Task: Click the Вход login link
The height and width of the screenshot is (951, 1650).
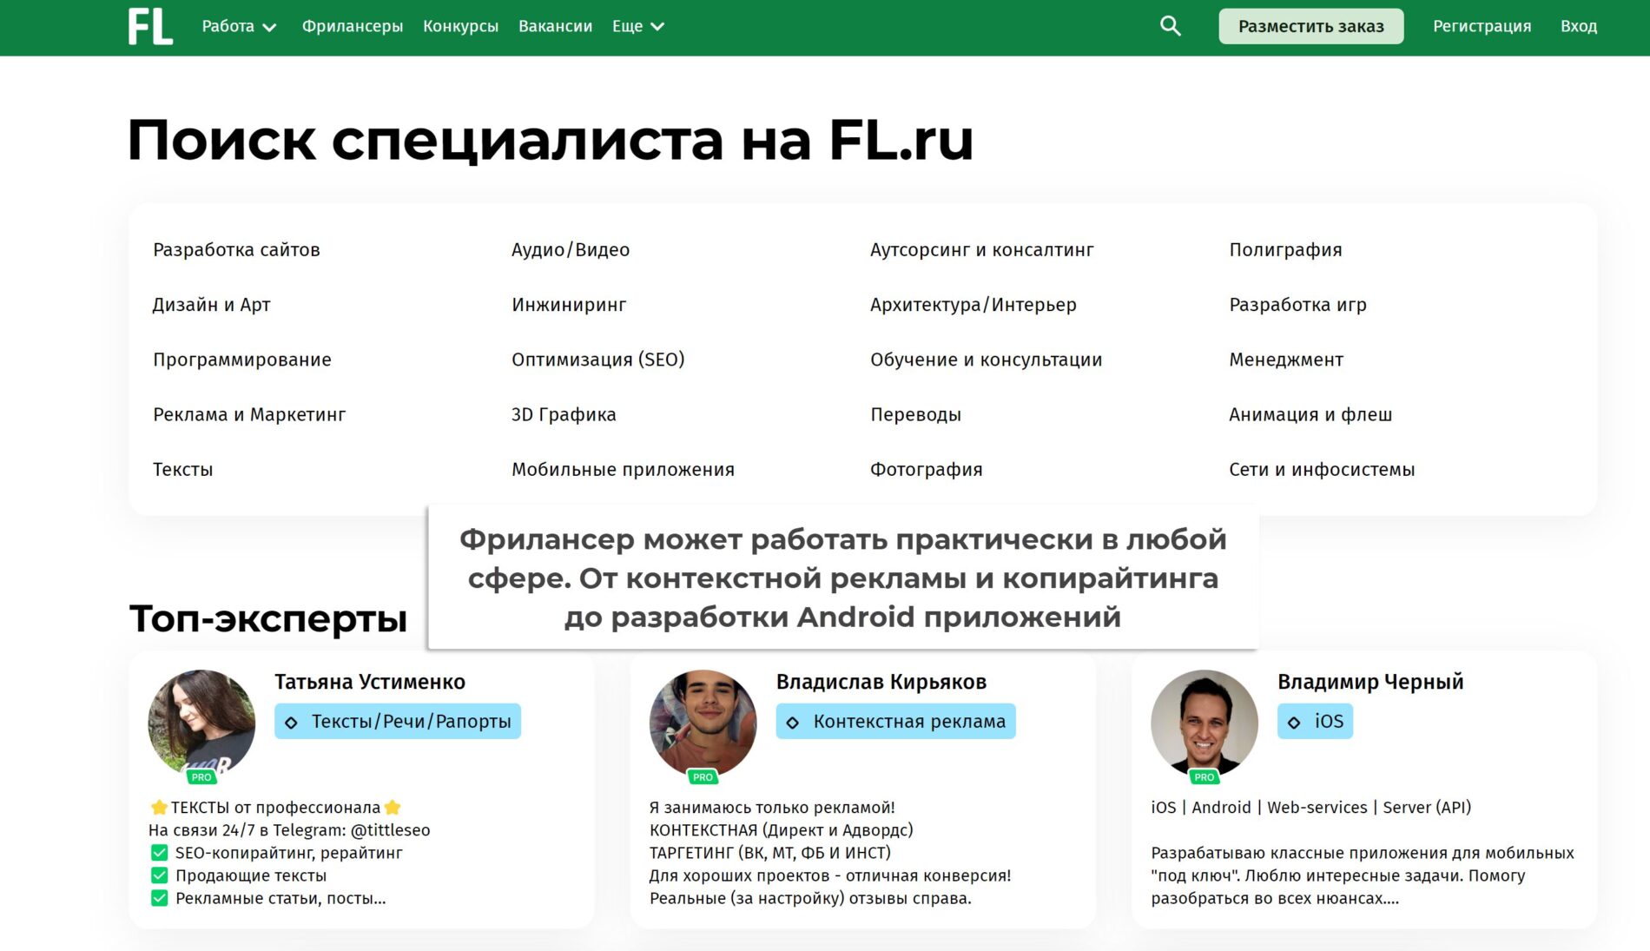Action: click(1578, 27)
